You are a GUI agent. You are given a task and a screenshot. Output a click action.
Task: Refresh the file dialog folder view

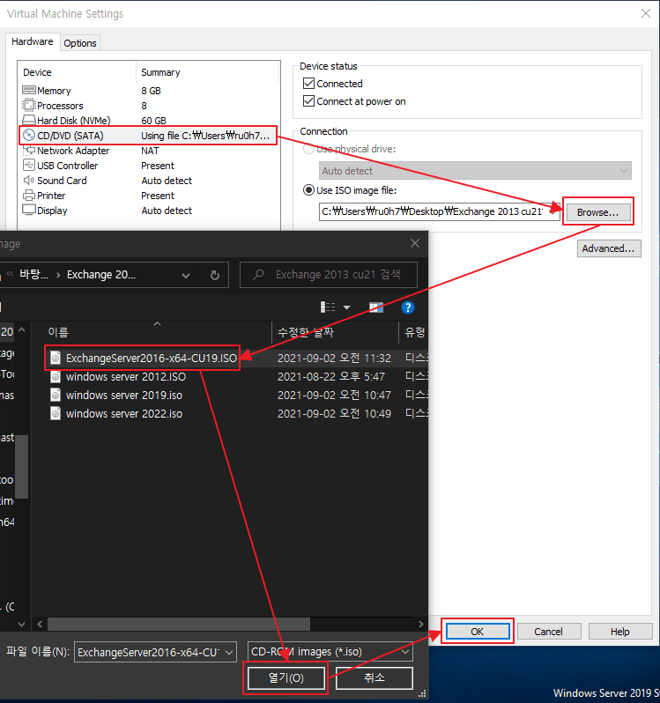(x=215, y=275)
